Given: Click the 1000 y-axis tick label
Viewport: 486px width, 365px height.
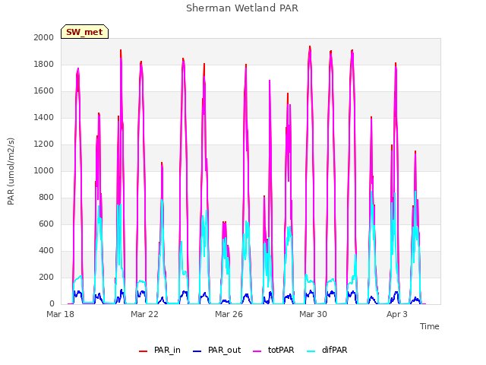Looking at the screenshot, I should tap(44, 170).
